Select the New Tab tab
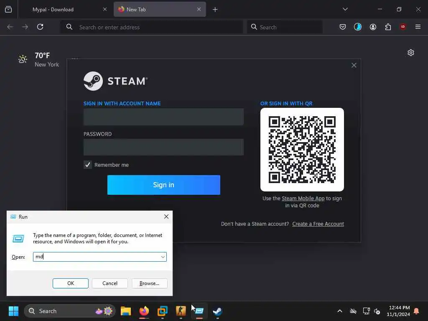The image size is (428, 321). point(160,9)
